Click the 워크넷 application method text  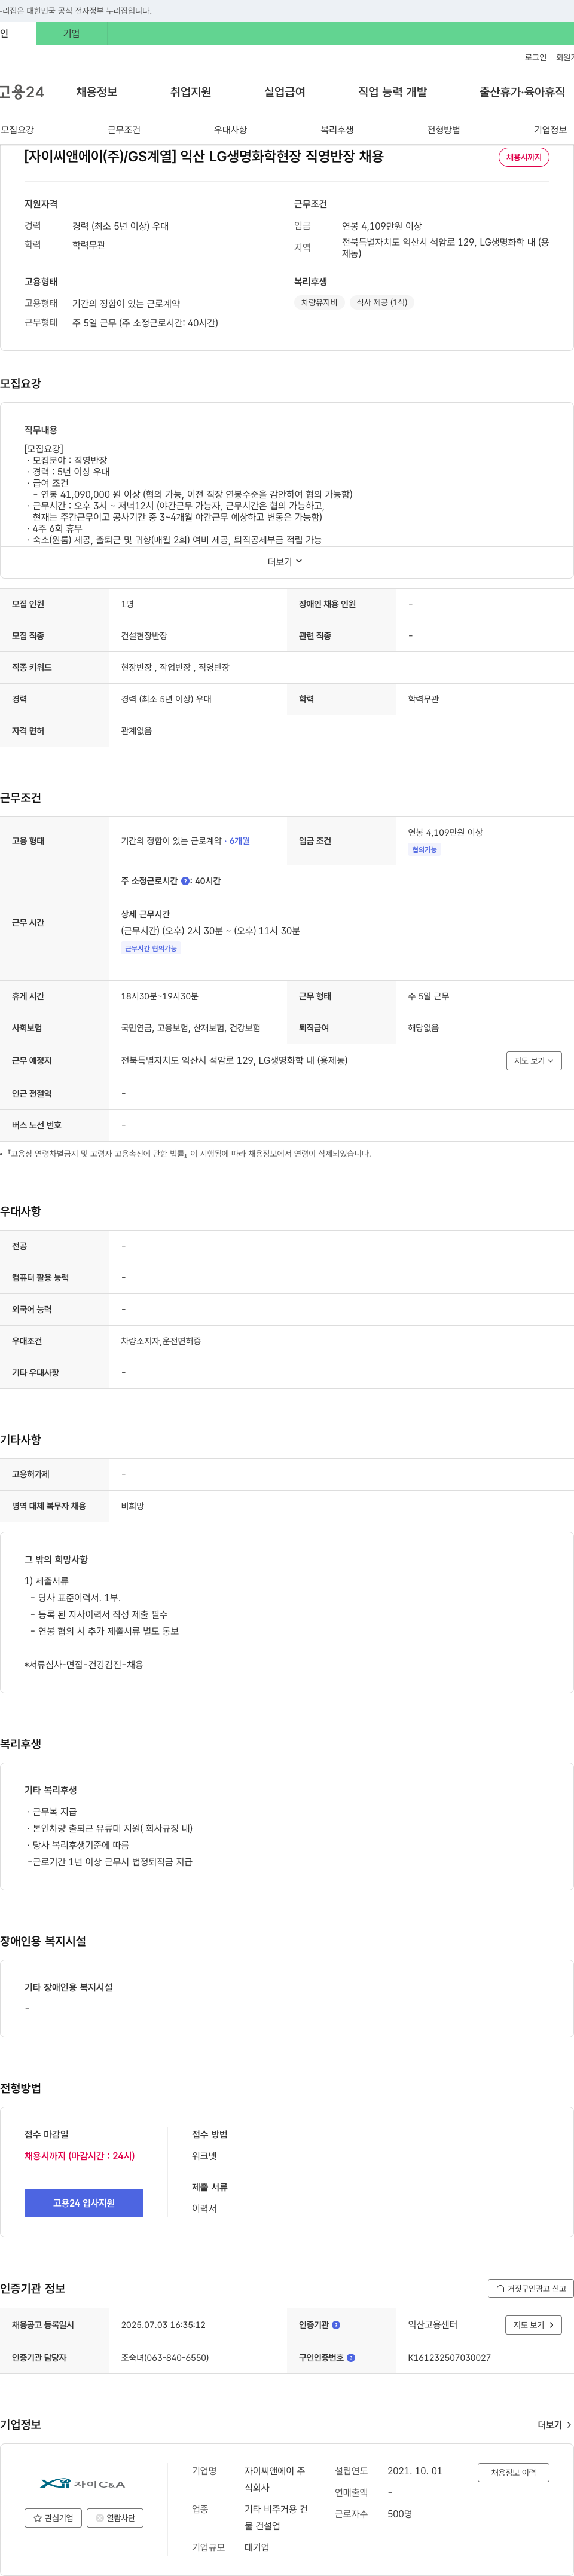click(x=204, y=2156)
